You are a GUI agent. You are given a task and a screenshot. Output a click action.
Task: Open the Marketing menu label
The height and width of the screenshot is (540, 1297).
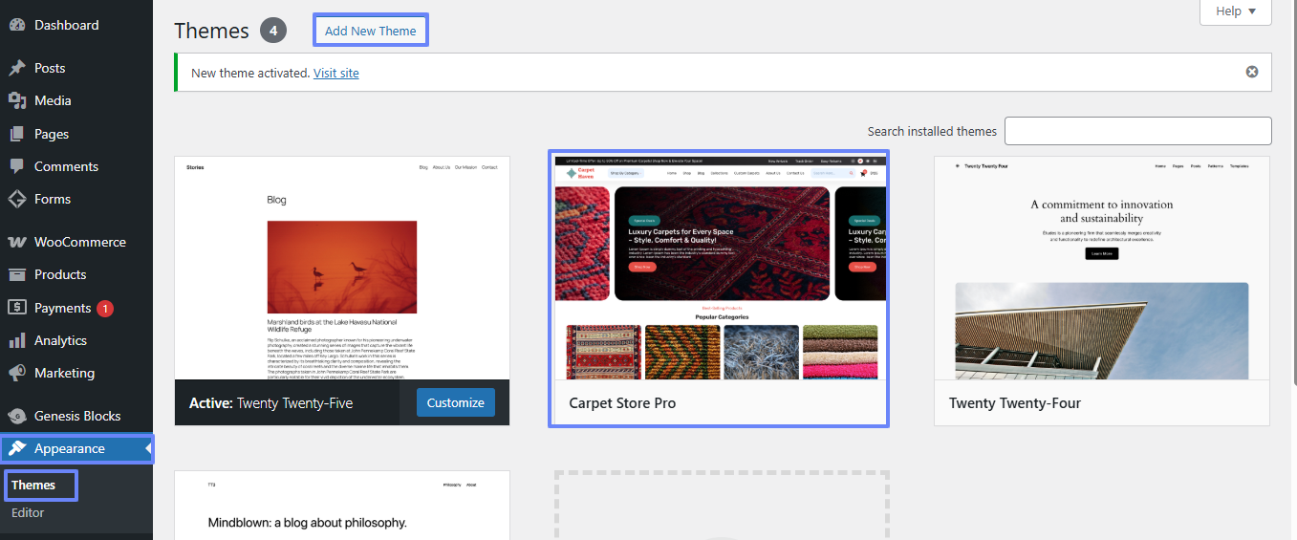[x=64, y=373]
